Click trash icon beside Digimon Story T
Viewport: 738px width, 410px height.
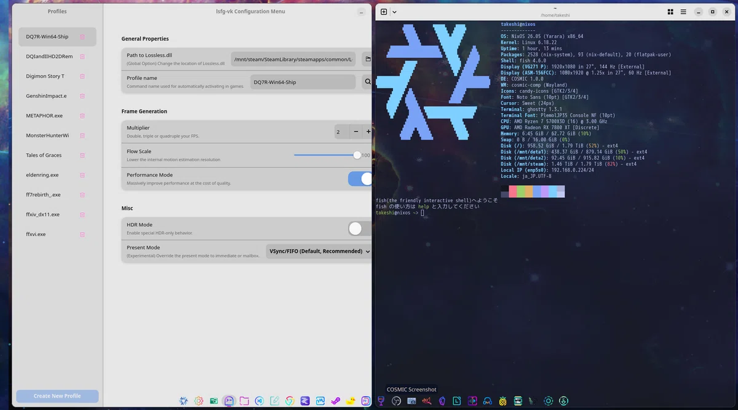[x=82, y=76]
